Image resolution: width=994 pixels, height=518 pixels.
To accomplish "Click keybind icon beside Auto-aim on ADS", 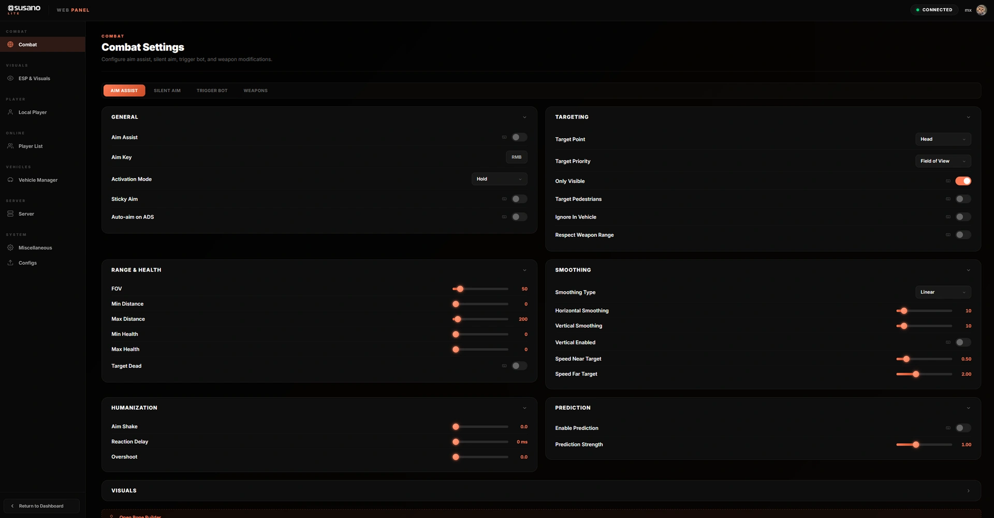I will point(504,217).
